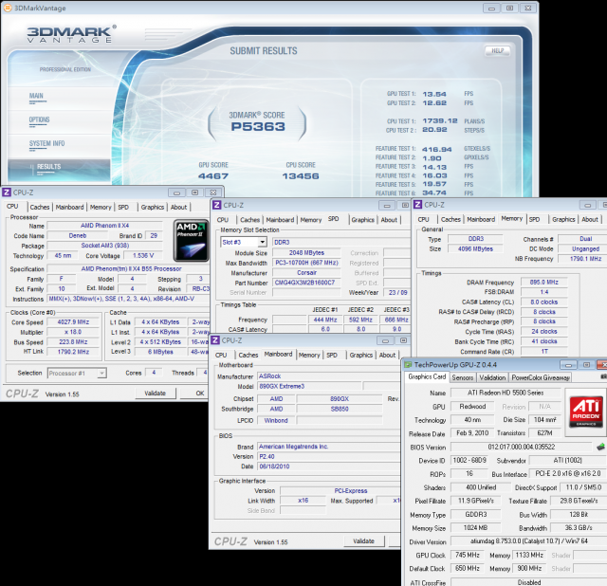Click the CPU-Z icon in the CPU window title bar
The image size is (607, 586).
point(7,192)
